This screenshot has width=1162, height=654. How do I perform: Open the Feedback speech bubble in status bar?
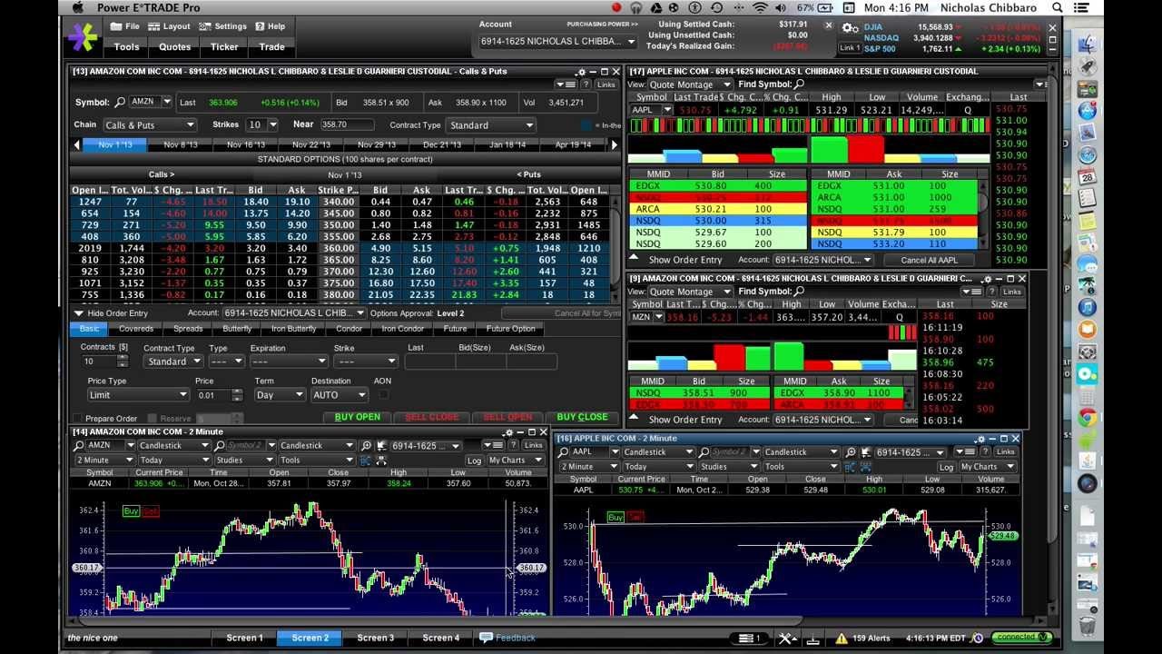[x=488, y=638]
